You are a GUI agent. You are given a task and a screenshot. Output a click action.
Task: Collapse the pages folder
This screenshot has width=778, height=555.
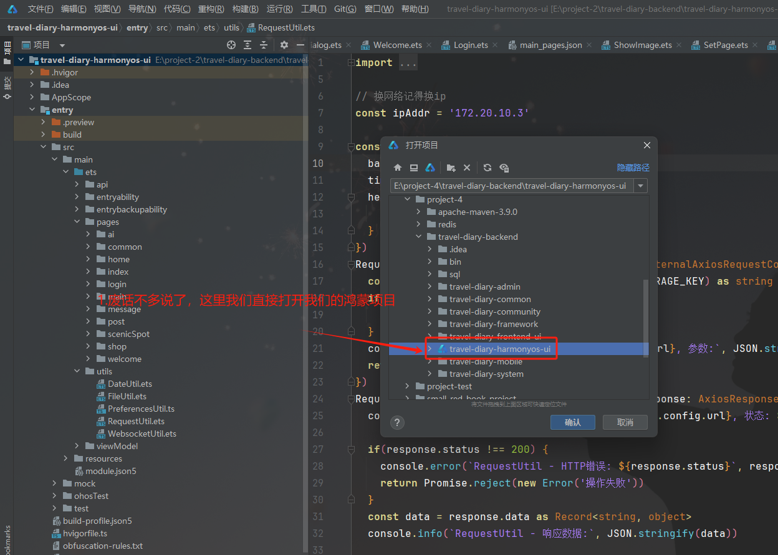[x=77, y=222]
